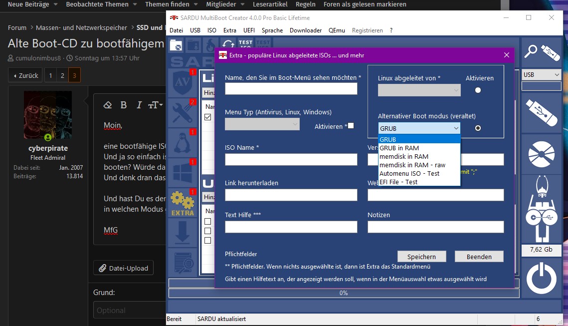Click the Grund Optional field in forum
Screen dimensions: 568x326
tap(129, 310)
